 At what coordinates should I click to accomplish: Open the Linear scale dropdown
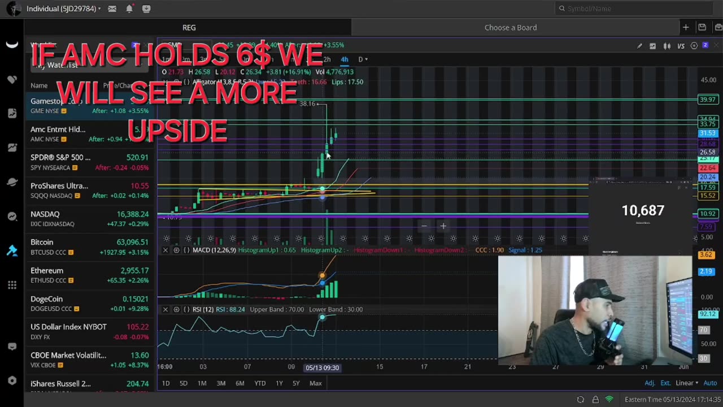pos(687,383)
